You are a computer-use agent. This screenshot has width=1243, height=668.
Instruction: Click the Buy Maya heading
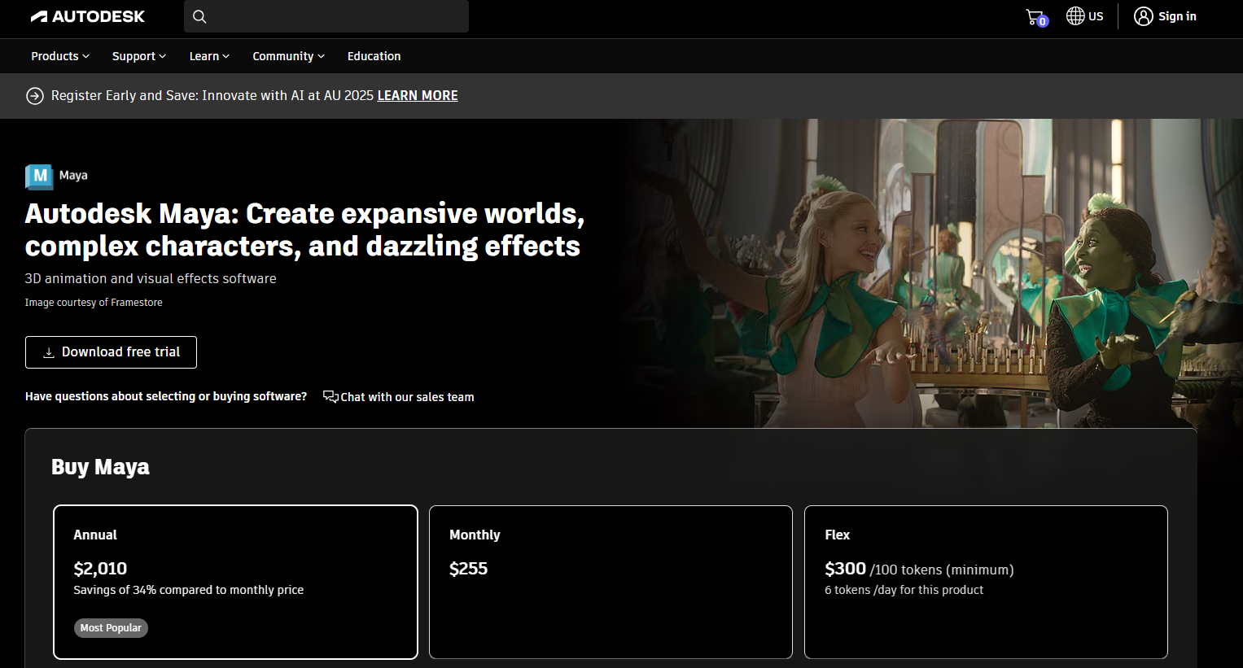100,467
